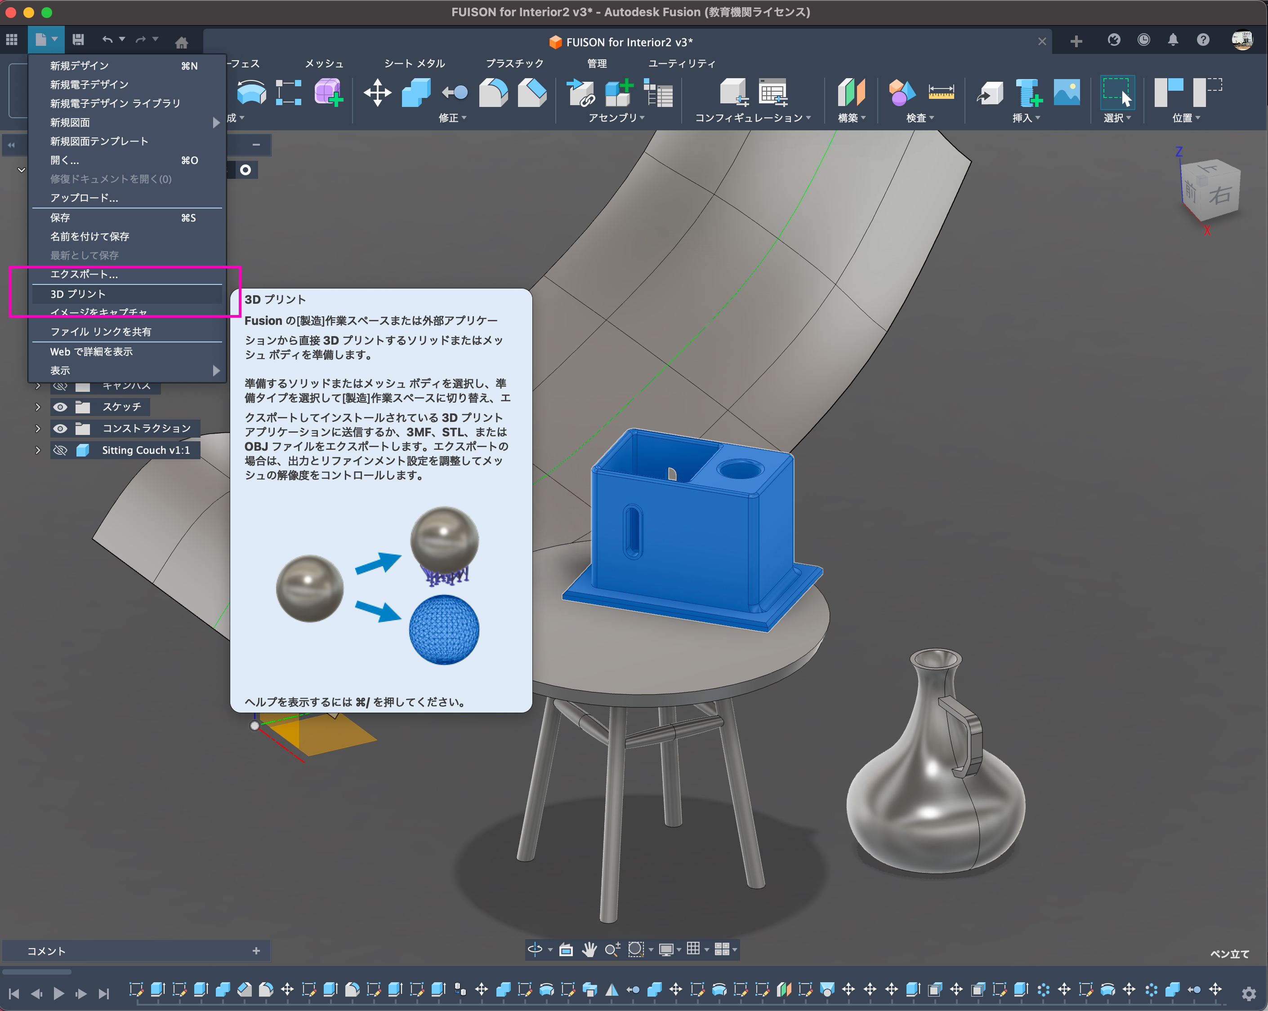Expand the Sitting Couch v1:1 tree node
Image resolution: width=1268 pixels, height=1011 pixels.
coord(38,450)
